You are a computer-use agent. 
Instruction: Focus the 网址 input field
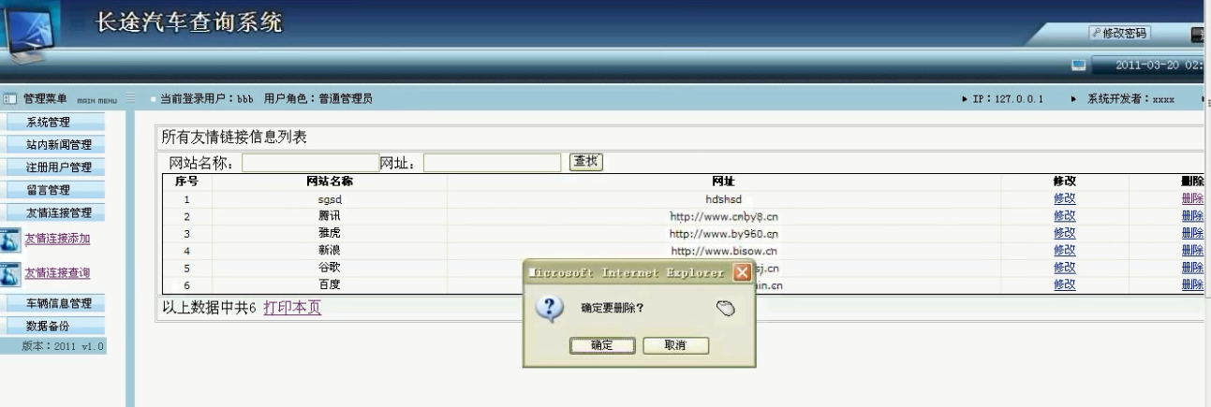(492, 164)
